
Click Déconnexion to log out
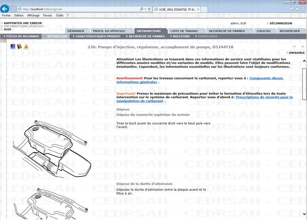pos(281,23)
